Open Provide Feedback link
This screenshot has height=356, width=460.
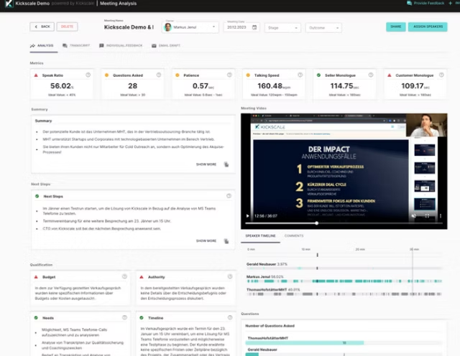click(425, 3)
